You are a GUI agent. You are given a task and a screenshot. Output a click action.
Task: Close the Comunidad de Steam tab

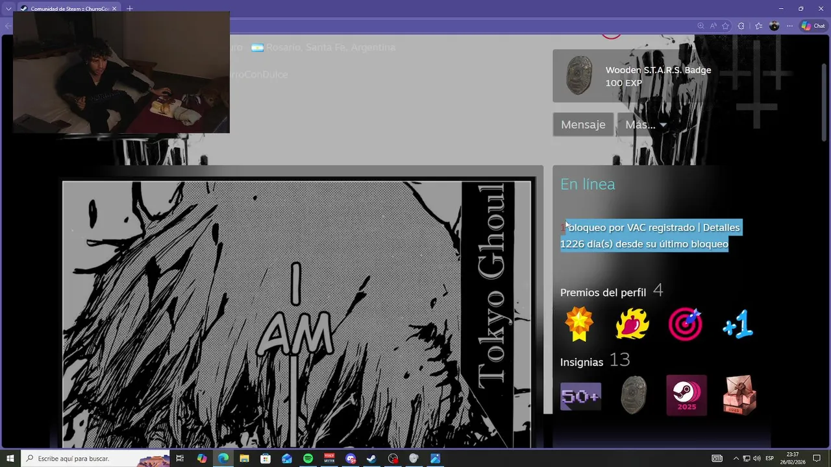114,8
